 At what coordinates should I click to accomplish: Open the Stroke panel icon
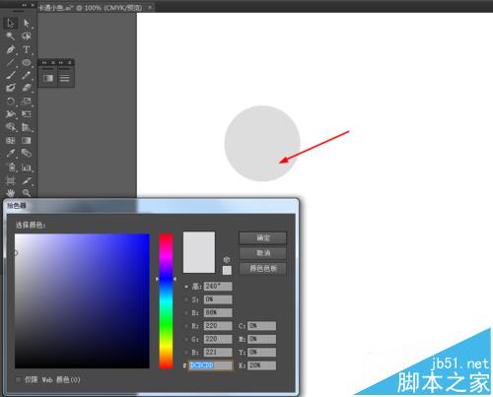pyautogui.click(x=64, y=78)
